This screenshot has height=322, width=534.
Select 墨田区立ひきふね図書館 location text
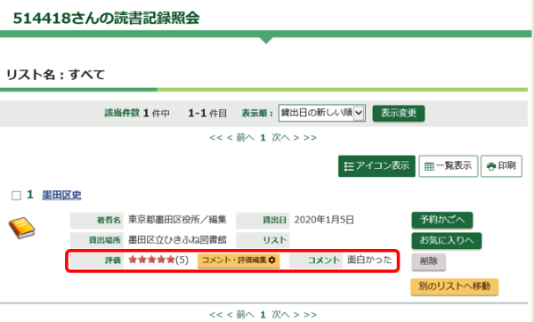pyautogui.click(x=177, y=240)
